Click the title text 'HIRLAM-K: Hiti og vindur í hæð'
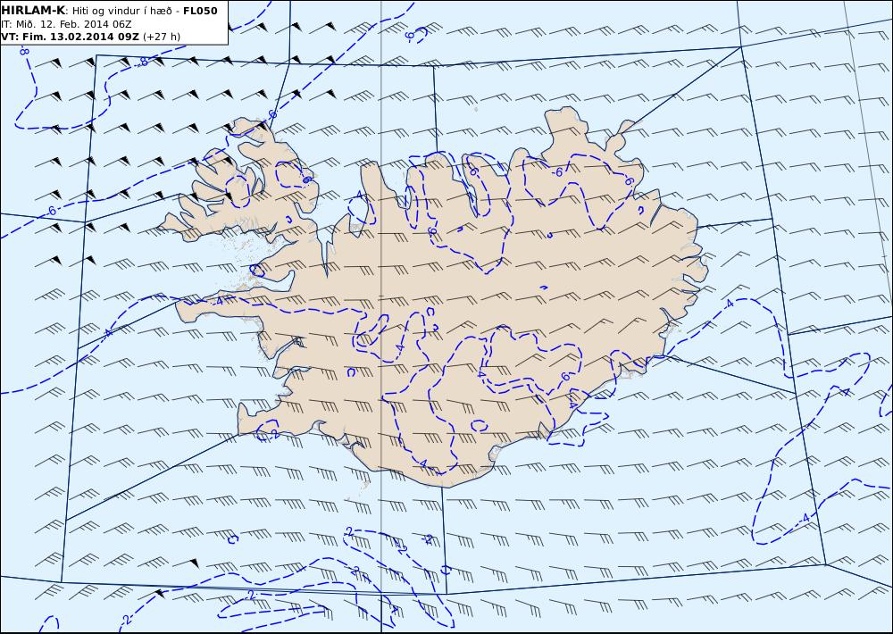The height and width of the screenshot is (634, 893). pyautogui.click(x=89, y=11)
